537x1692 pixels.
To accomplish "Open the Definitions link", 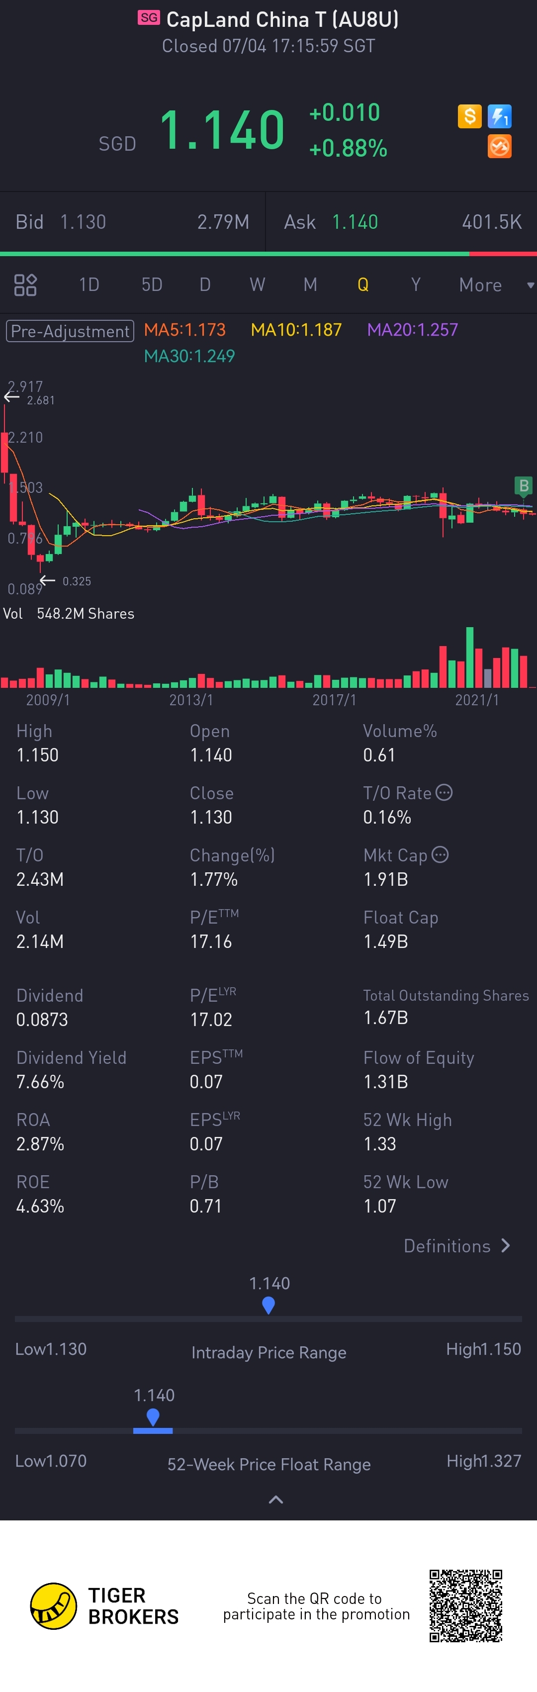I will click(447, 1245).
